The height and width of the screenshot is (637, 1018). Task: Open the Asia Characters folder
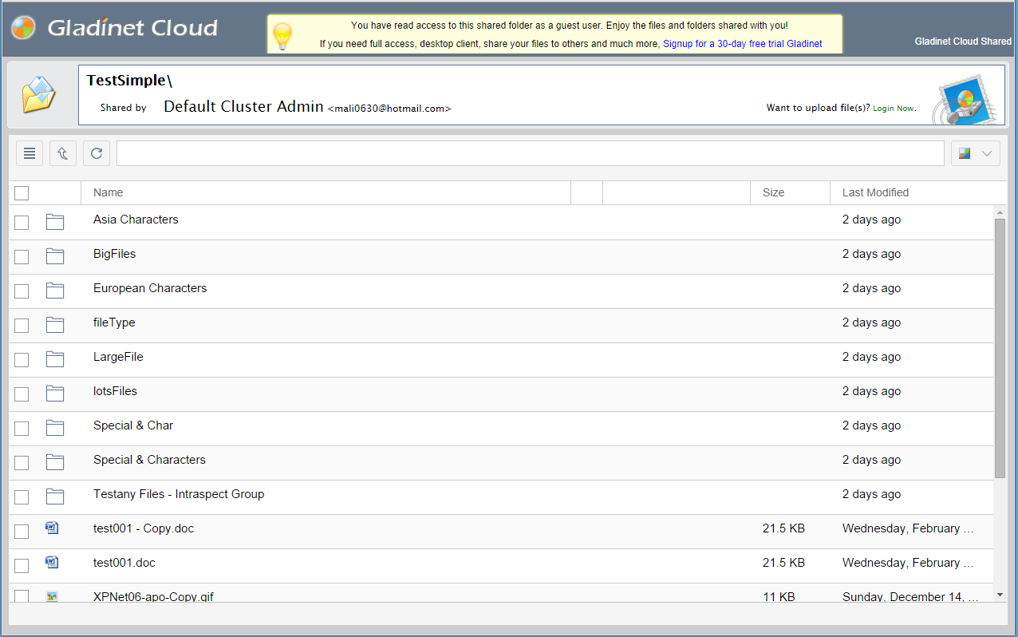point(136,220)
